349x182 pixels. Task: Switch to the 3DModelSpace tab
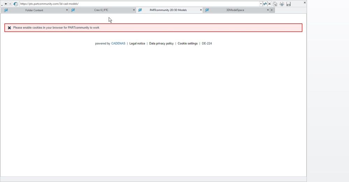click(x=235, y=10)
